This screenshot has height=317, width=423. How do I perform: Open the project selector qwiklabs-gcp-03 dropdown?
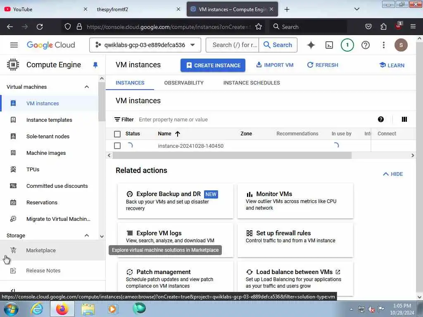(145, 45)
